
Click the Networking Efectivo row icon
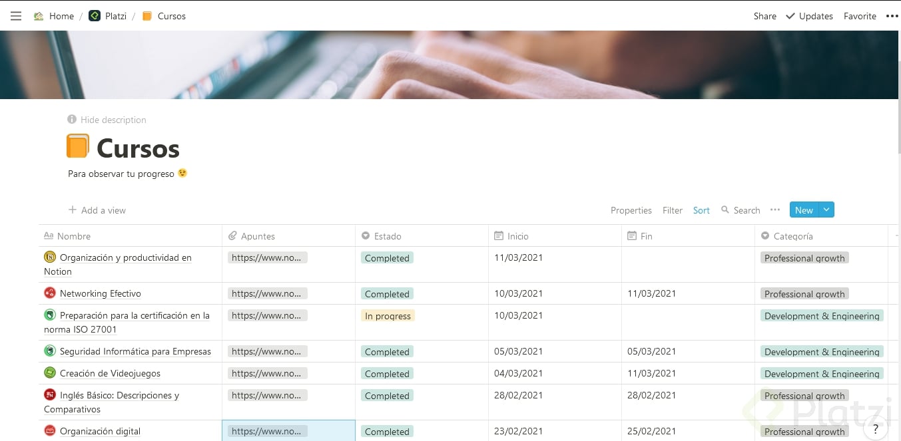(x=50, y=293)
